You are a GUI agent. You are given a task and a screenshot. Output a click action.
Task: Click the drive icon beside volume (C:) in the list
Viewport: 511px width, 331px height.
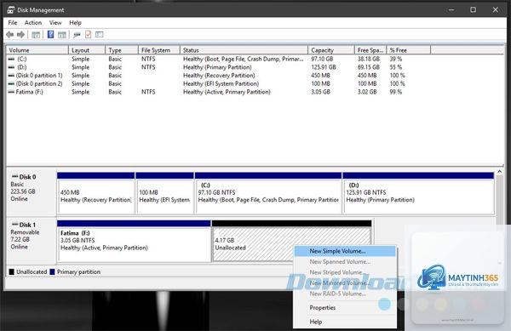click(x=11, y=59)
